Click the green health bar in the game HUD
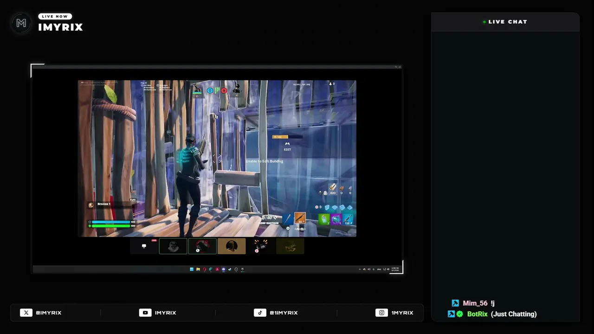 tap(111, 226)
